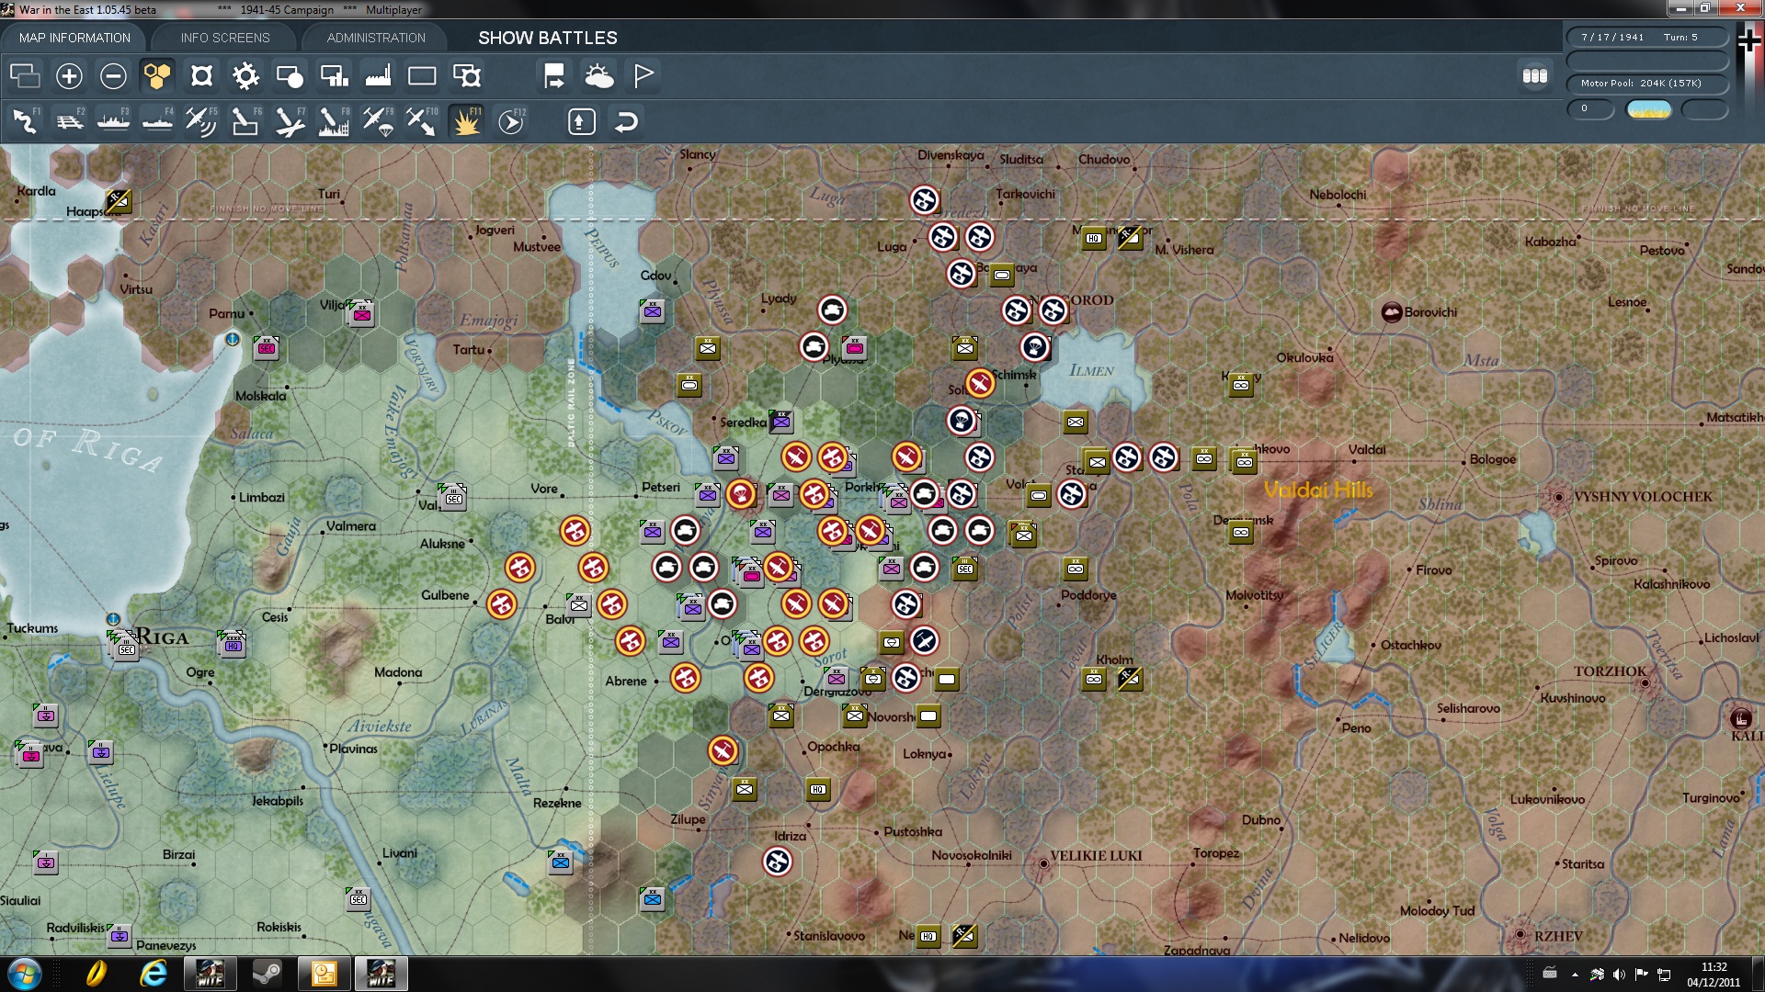The image size is (1765, 992).
Task: Select the F2 railway track mode
Action: pos(69,121)
